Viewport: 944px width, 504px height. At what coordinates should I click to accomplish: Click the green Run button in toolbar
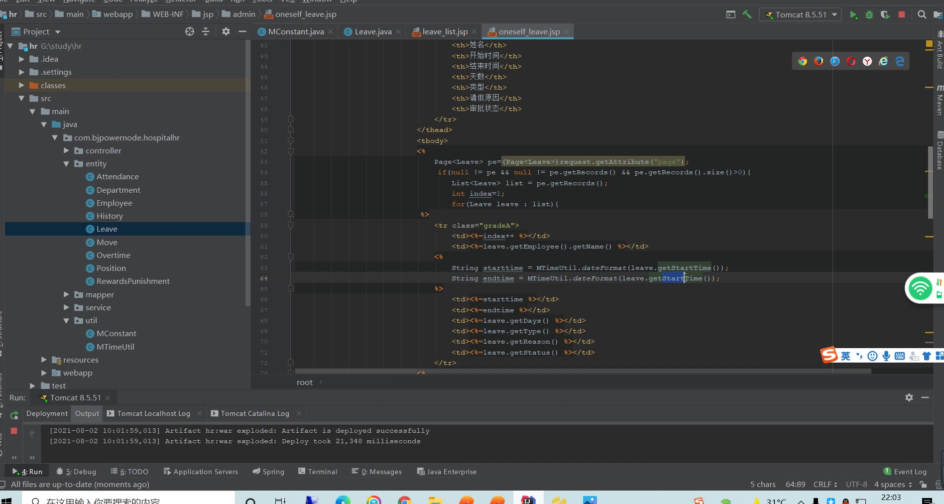pos(853,15)
